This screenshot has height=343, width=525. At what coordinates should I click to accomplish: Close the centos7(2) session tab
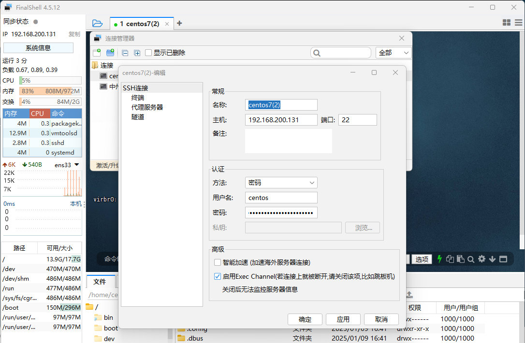click(167, 24)
